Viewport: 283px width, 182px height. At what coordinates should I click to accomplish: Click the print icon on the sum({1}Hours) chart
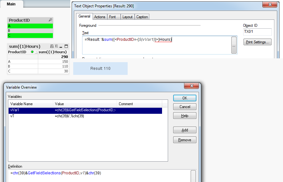click(x=52, y=46)
